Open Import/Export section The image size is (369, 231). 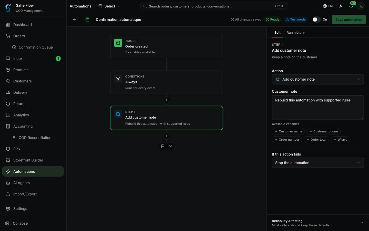[x=33, y=194]
